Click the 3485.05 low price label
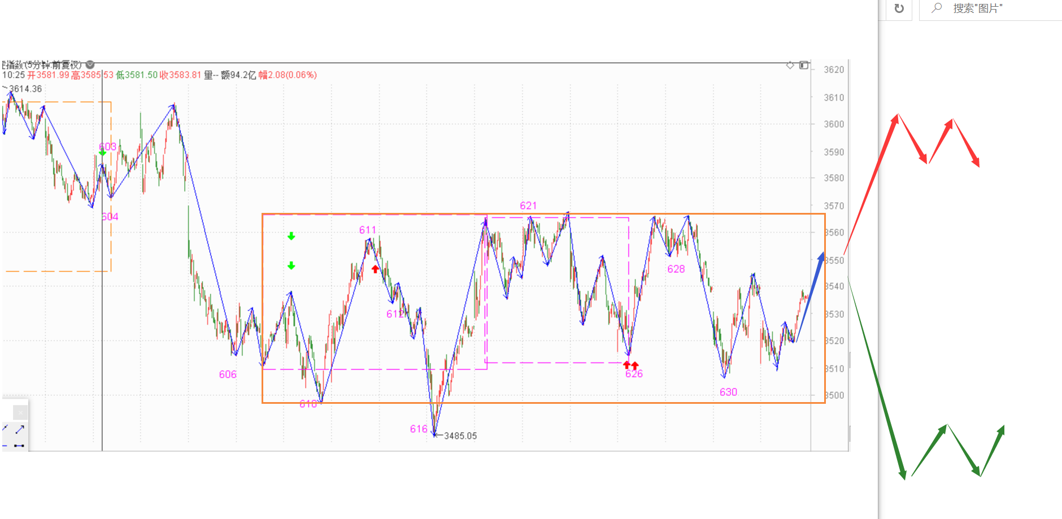This screenshot has height=519, width=1062. (460, 436)
